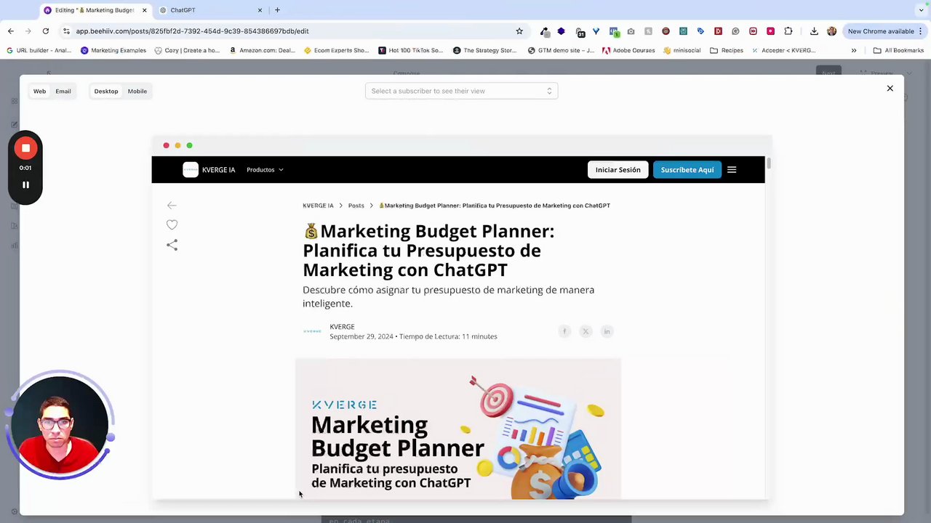This screenshot has width=931, height=523.
Task: Click the address bar URL
Action: click(192, 31)
